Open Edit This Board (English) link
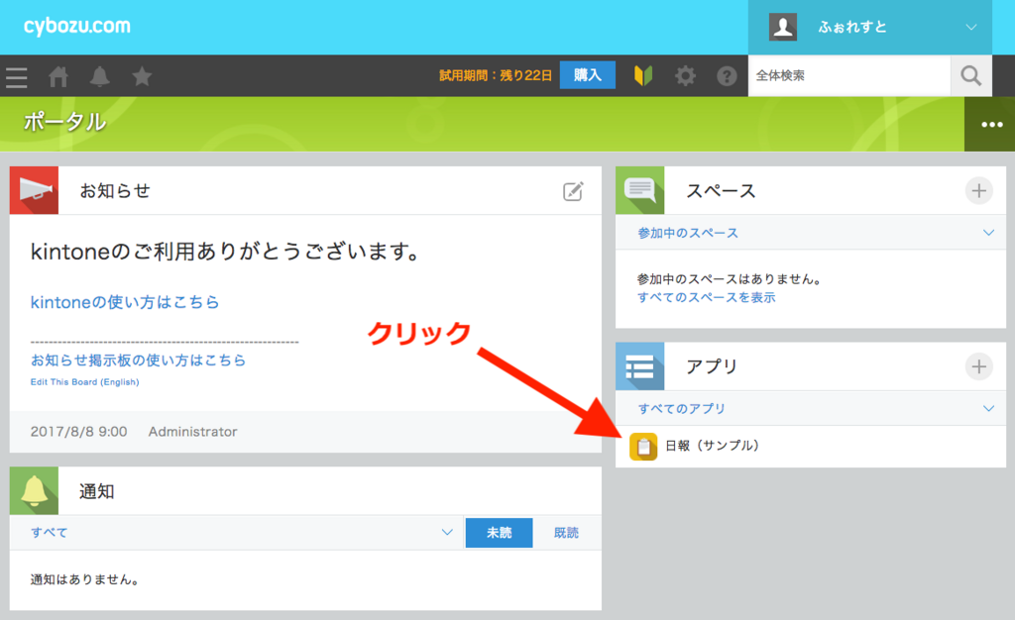The image size is (1015, 620). point(85,382)
